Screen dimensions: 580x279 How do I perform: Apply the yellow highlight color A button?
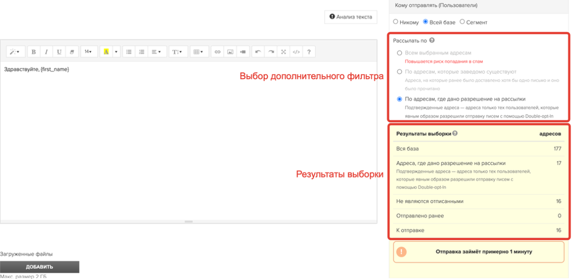[x=106, y=52]
